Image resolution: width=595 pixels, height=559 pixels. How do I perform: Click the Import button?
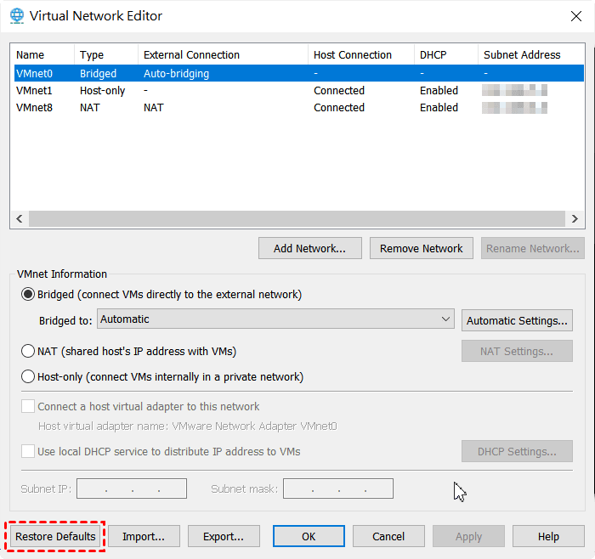[x=144, y=536]
